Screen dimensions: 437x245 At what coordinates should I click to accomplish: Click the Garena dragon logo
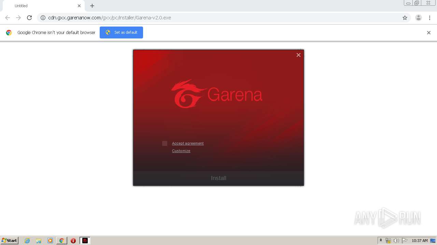(189, 94)
